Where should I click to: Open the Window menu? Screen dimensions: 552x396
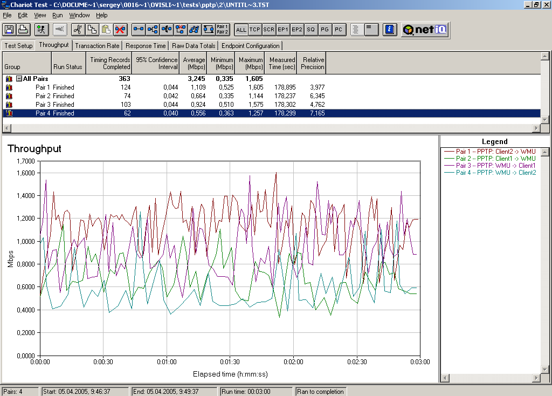(x=80, y=15)
